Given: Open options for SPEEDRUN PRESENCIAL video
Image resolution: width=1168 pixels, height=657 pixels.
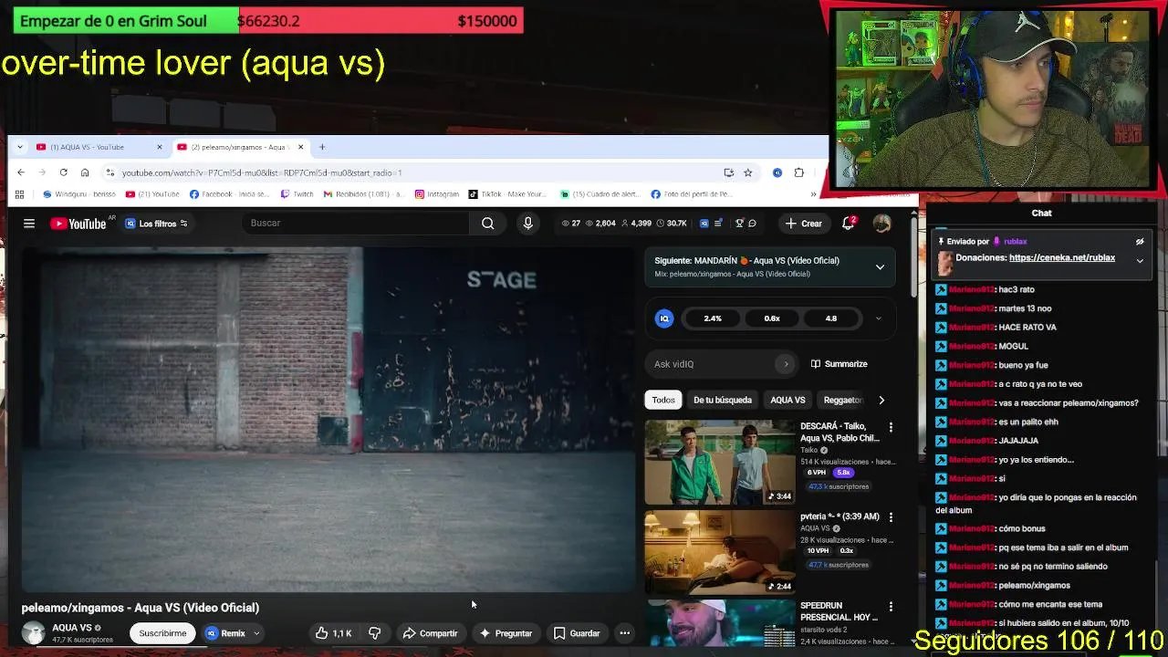Looking at the screenshot, I should pos(891,606).
